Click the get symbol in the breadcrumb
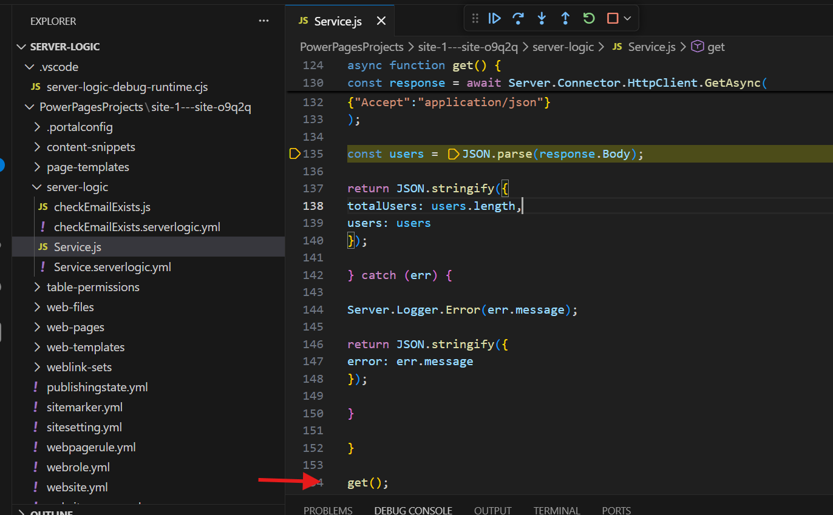 [716, 47]
